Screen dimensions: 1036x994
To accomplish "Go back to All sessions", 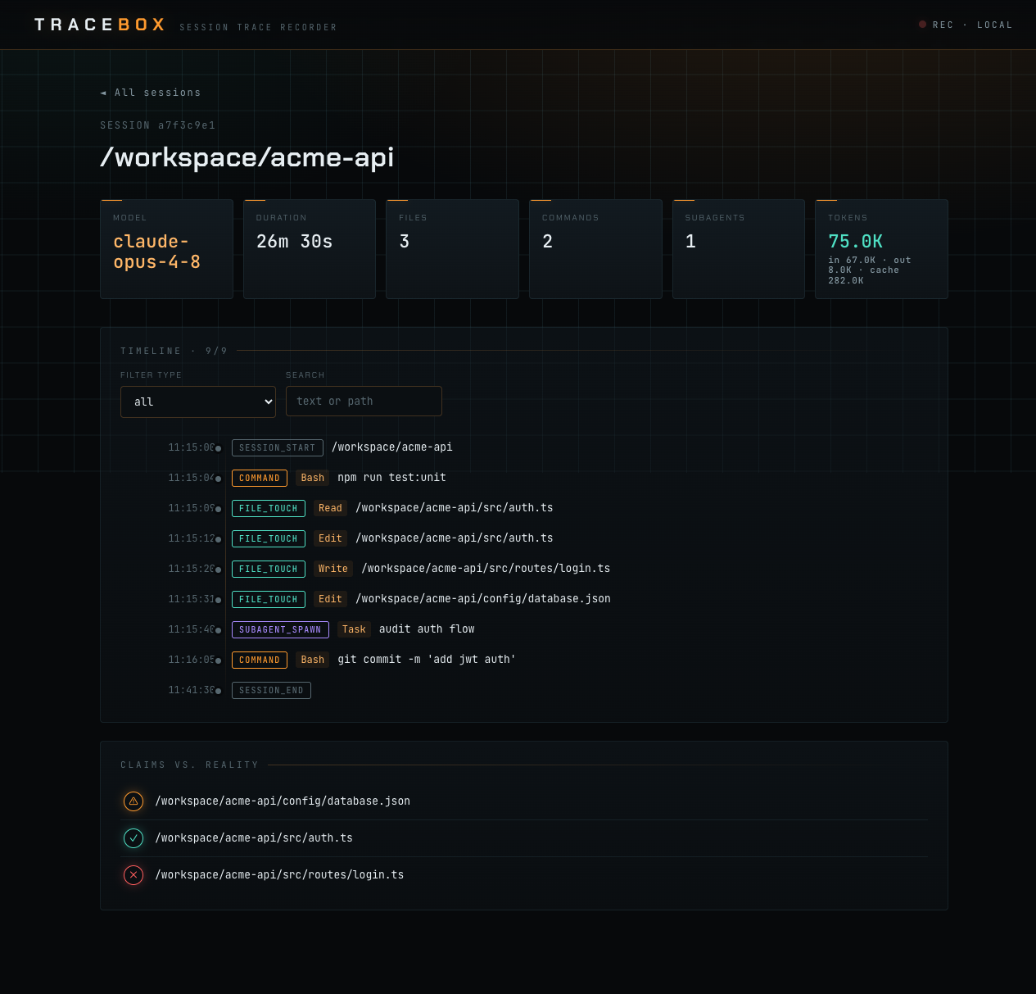I will (x=151, y=93).
